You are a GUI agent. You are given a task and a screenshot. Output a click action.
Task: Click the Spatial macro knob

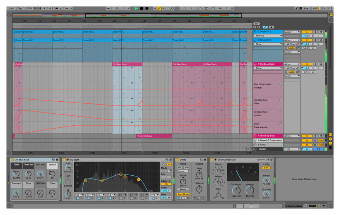[x=52, y=174]
